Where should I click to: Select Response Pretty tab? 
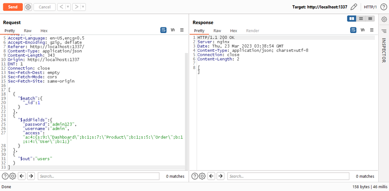point(199,31)
